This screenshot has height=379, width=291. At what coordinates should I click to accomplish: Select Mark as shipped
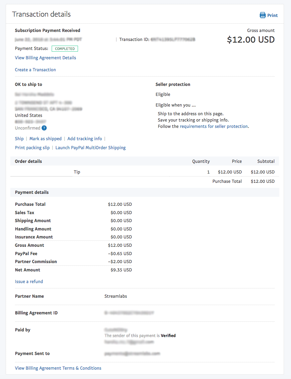45,139
